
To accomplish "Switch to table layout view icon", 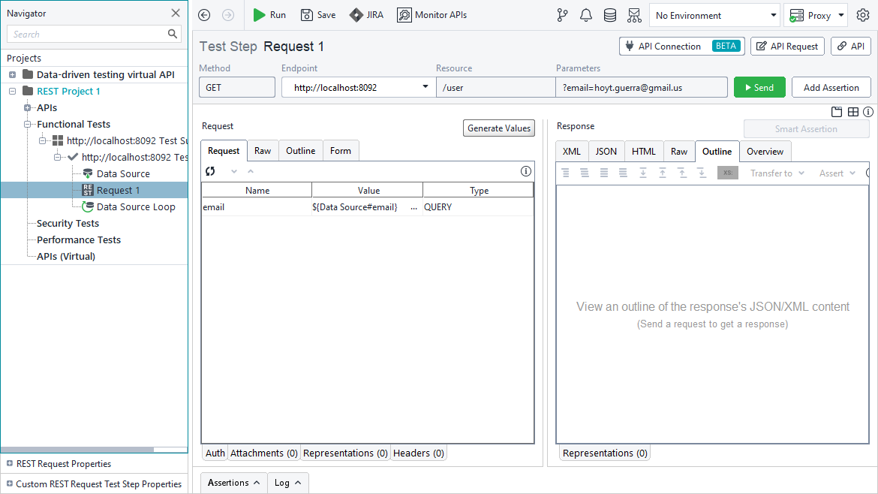I will tap(853, 112).
